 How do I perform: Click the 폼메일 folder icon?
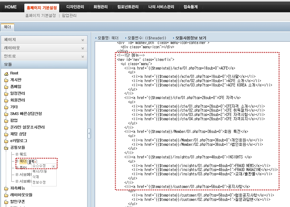[x=6, y=87]
